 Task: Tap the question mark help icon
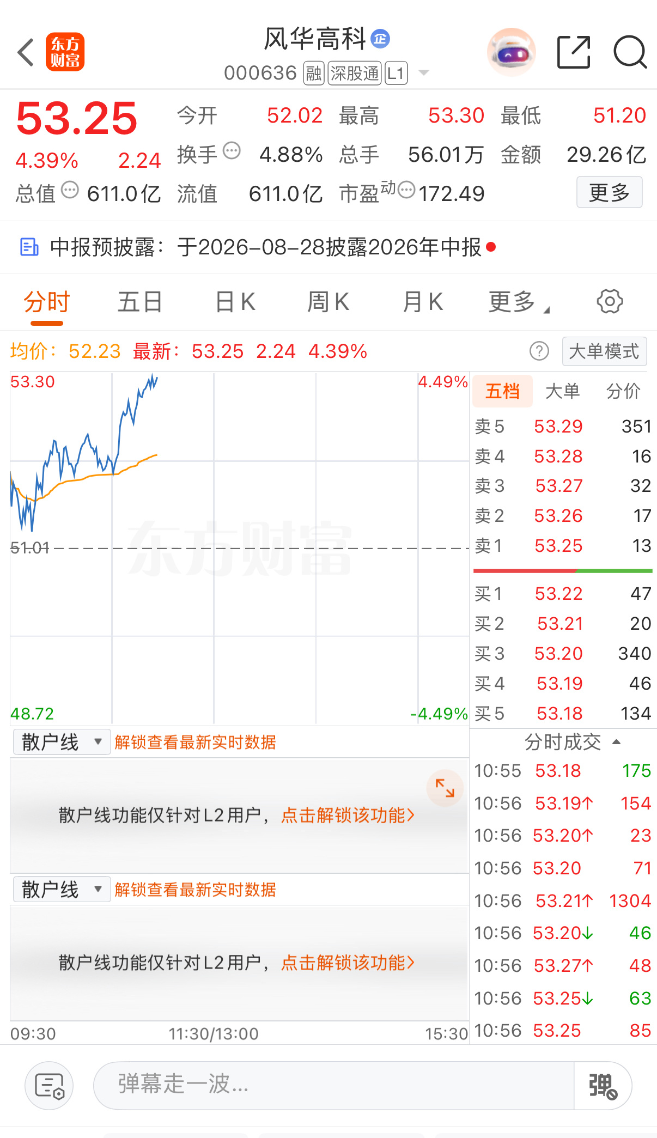pos(539,351)
